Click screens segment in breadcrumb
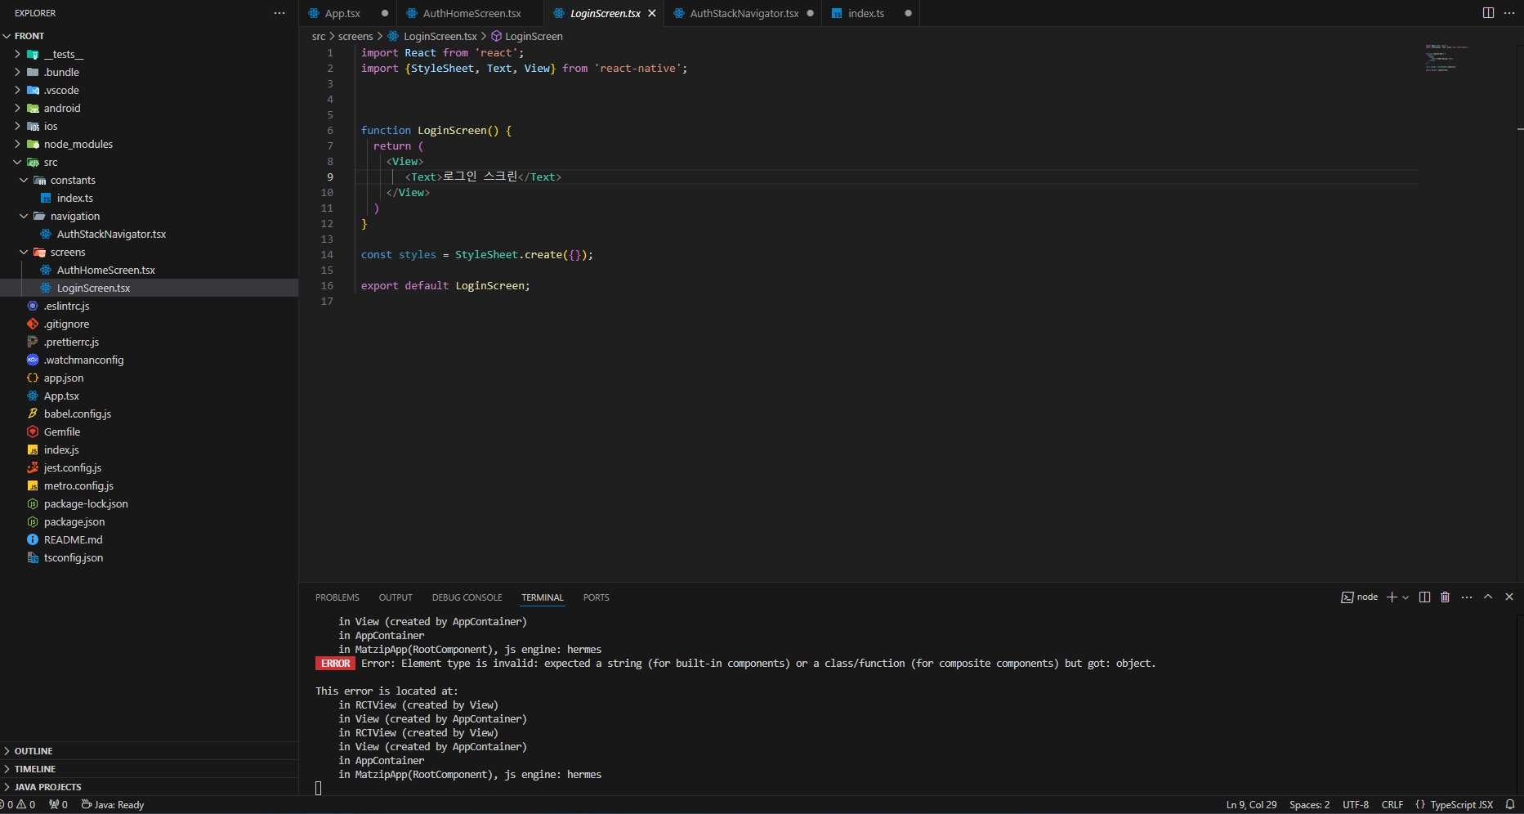This screenshot has width=1524, height=814. 355,36
